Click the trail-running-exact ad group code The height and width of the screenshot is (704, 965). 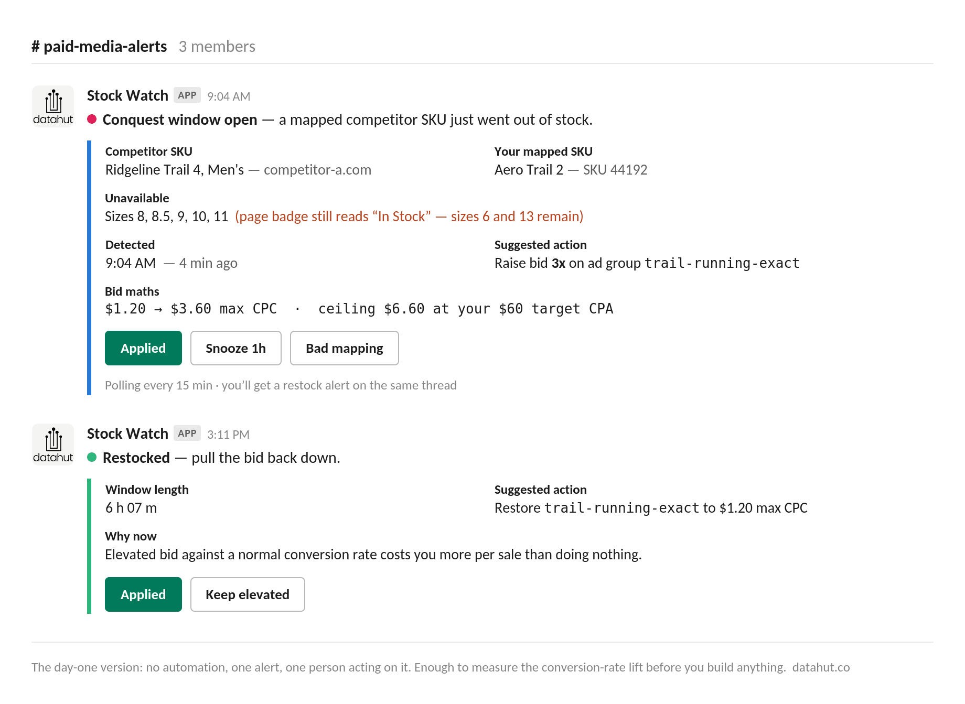(x=722, y=263)
